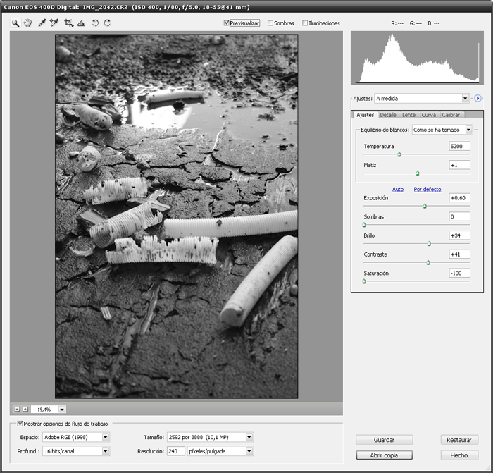Select the Hand pan tool

coord(27,23)
